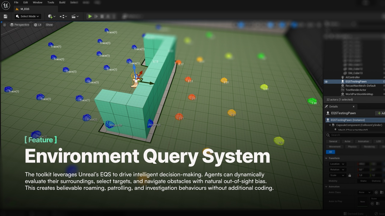The width and height of the screenshot is (385, 216).
Task: Open the Select Mode dropdown
Action: point(27,16)
